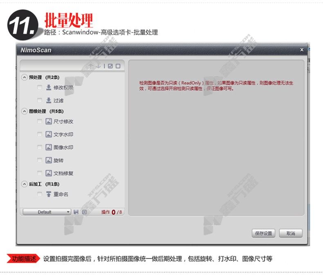Enable the 修改权限 checkbox

click(40, 88)
